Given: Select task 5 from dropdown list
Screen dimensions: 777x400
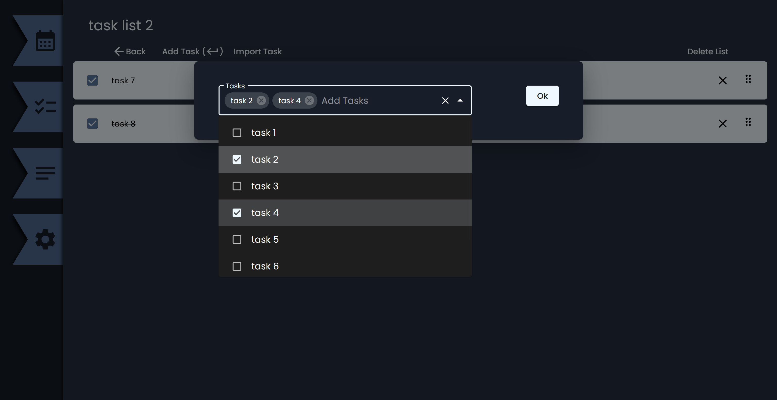Looking at the screenshot, I should pyautogui.click(x=237, y=240).
